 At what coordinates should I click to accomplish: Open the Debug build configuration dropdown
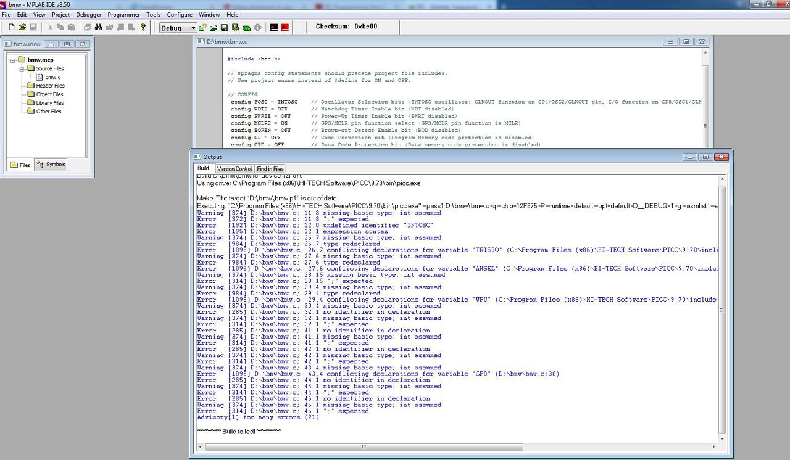pos(178,28)
